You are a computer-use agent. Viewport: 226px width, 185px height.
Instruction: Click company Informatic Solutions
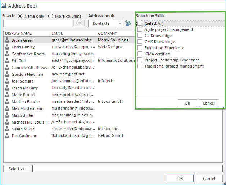point(116,60)
